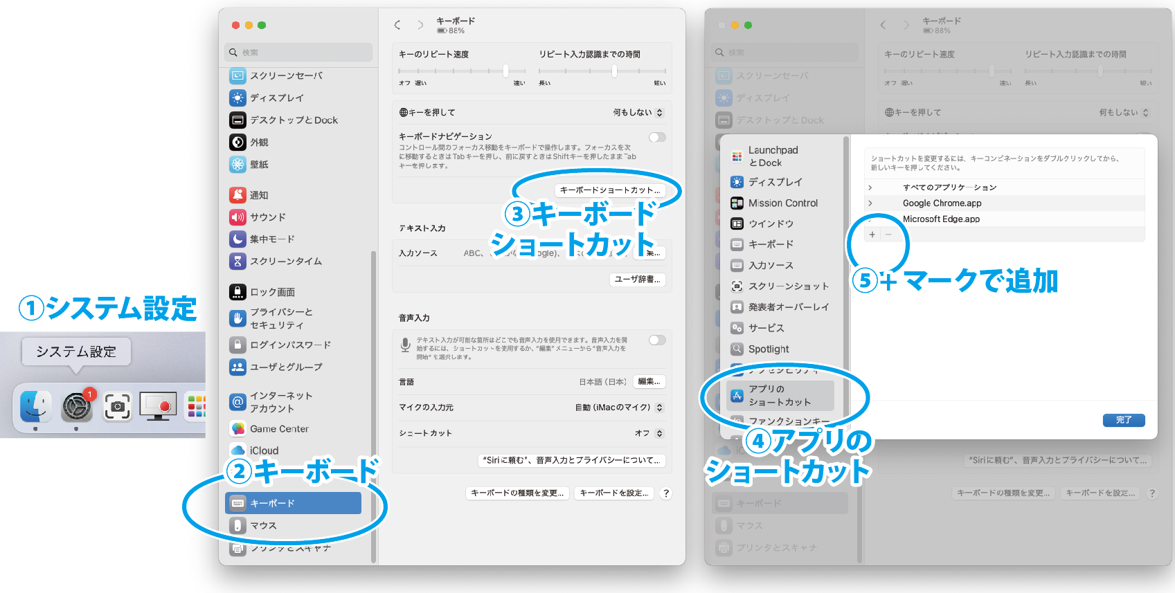Adjust the キーのリピート速度 slider handle
This screenshot has height=593, width=1175.
[505, 71]
